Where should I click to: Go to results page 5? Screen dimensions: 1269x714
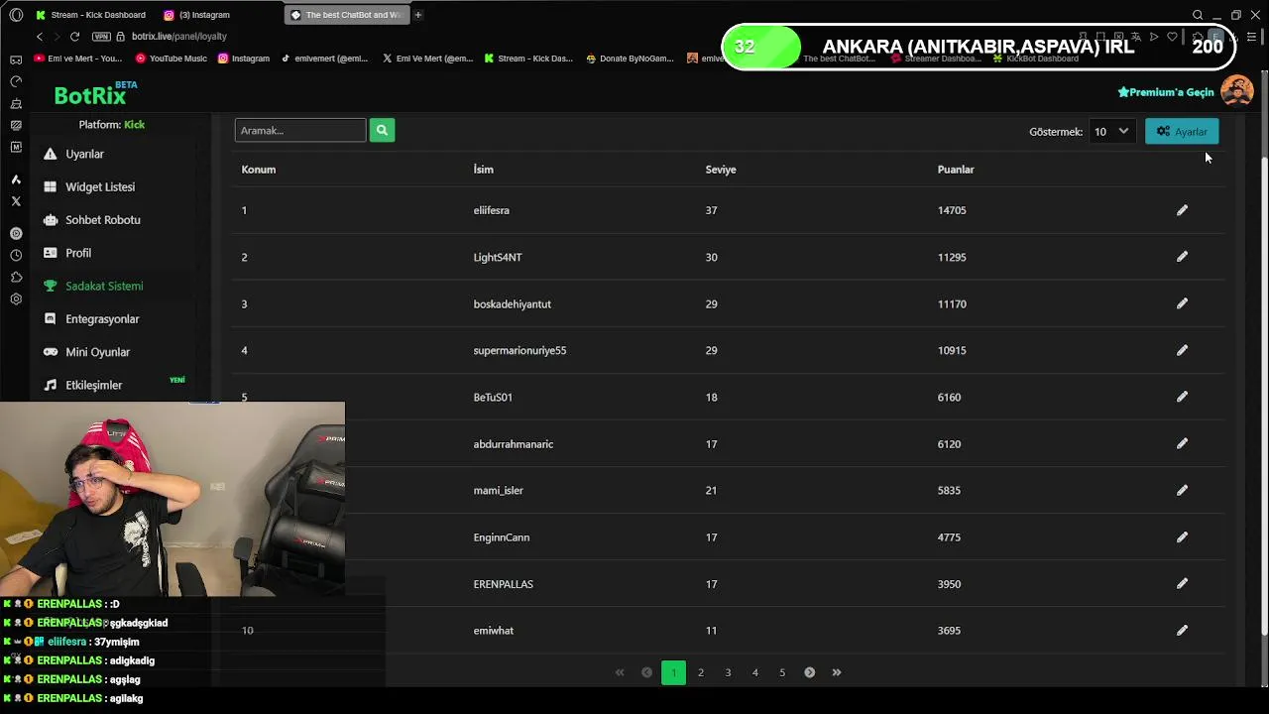pyautogui.click(x=782, y=672)
